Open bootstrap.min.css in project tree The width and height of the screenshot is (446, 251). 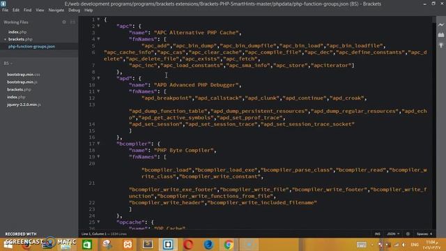[x=23, y=75]
